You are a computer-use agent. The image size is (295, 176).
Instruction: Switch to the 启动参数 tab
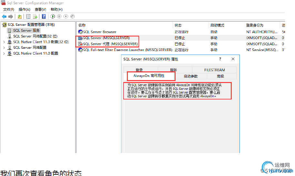190,76
